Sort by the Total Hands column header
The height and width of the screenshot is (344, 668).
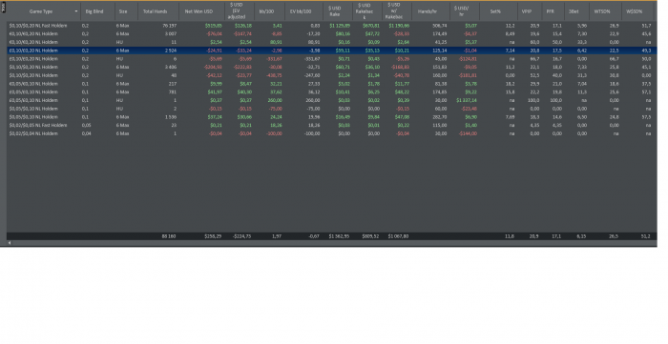point(155,11)
